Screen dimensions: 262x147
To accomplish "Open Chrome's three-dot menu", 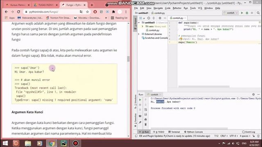I will click(126, 12).
